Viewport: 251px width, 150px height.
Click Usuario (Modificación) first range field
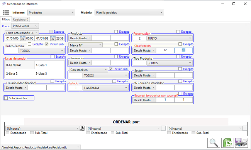pyautogui.click(x=37, y=88)
